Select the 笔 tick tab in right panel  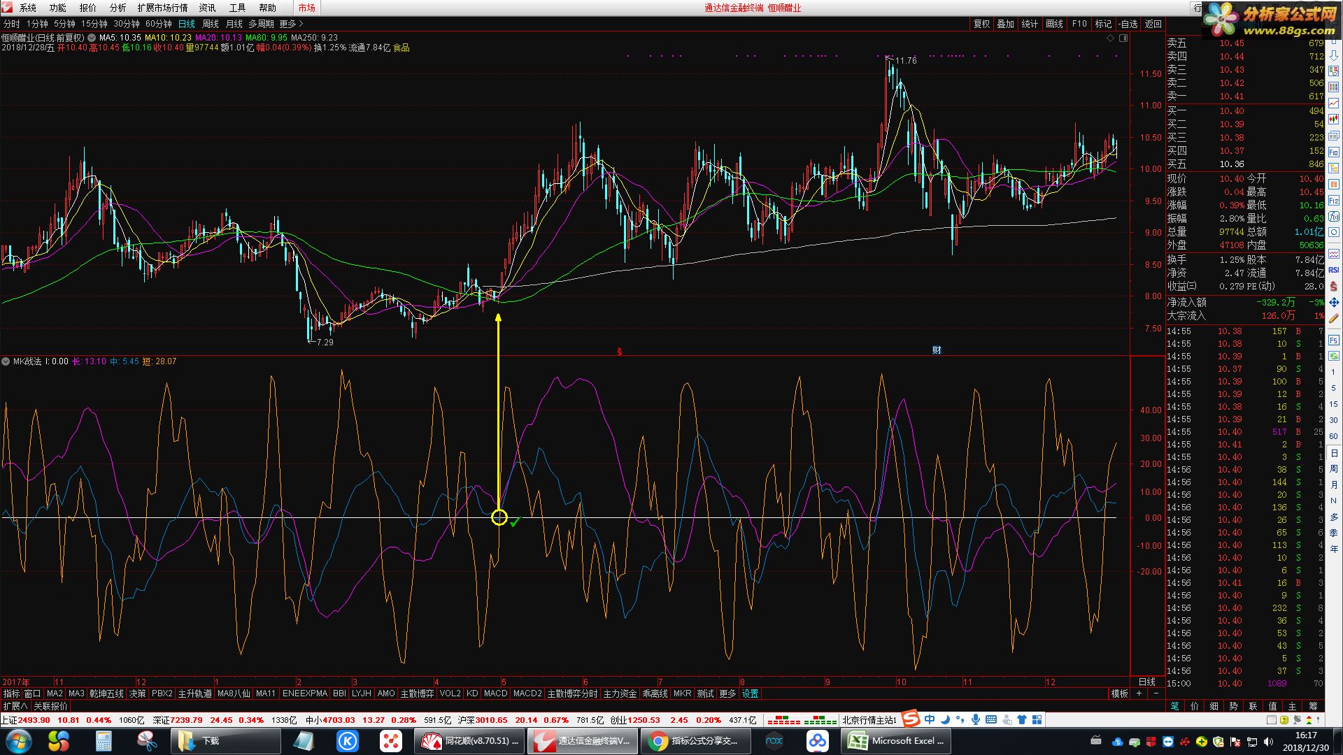pyautogui.click(x=1174, y=706)
